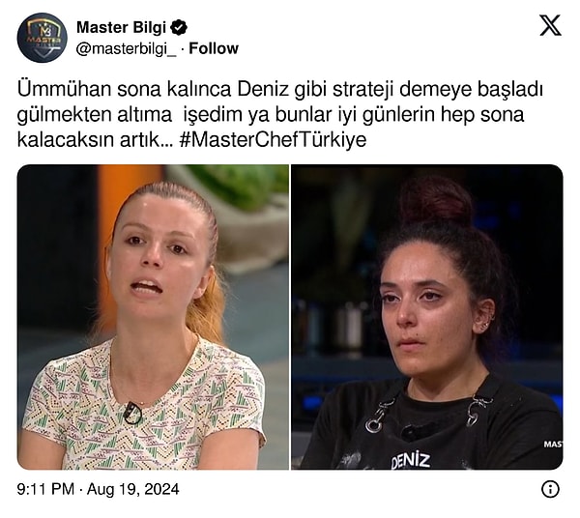
Task: Click the DENİZ name on the apron
Action: 411,461
